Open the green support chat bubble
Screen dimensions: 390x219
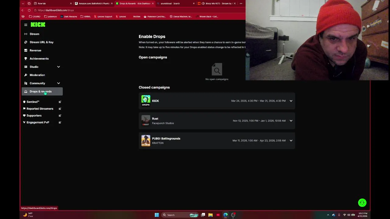tap(362, 203)
